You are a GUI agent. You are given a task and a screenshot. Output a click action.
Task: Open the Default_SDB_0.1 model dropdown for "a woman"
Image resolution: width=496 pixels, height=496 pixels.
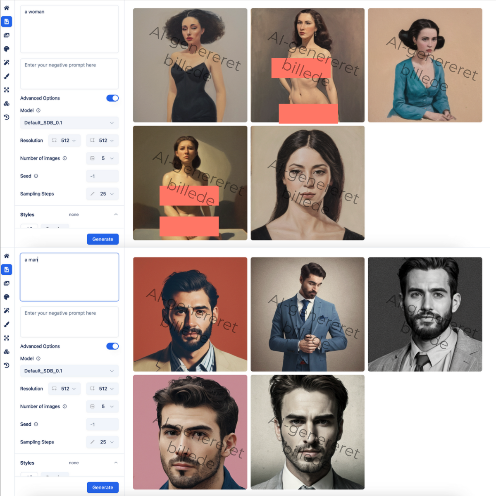[69, 123]
